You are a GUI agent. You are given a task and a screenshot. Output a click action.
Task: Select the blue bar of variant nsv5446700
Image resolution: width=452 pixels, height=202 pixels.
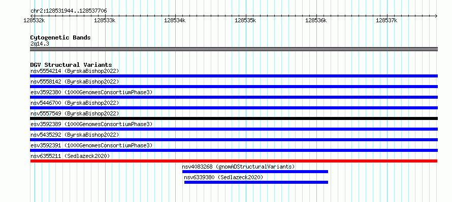[234, 108]
